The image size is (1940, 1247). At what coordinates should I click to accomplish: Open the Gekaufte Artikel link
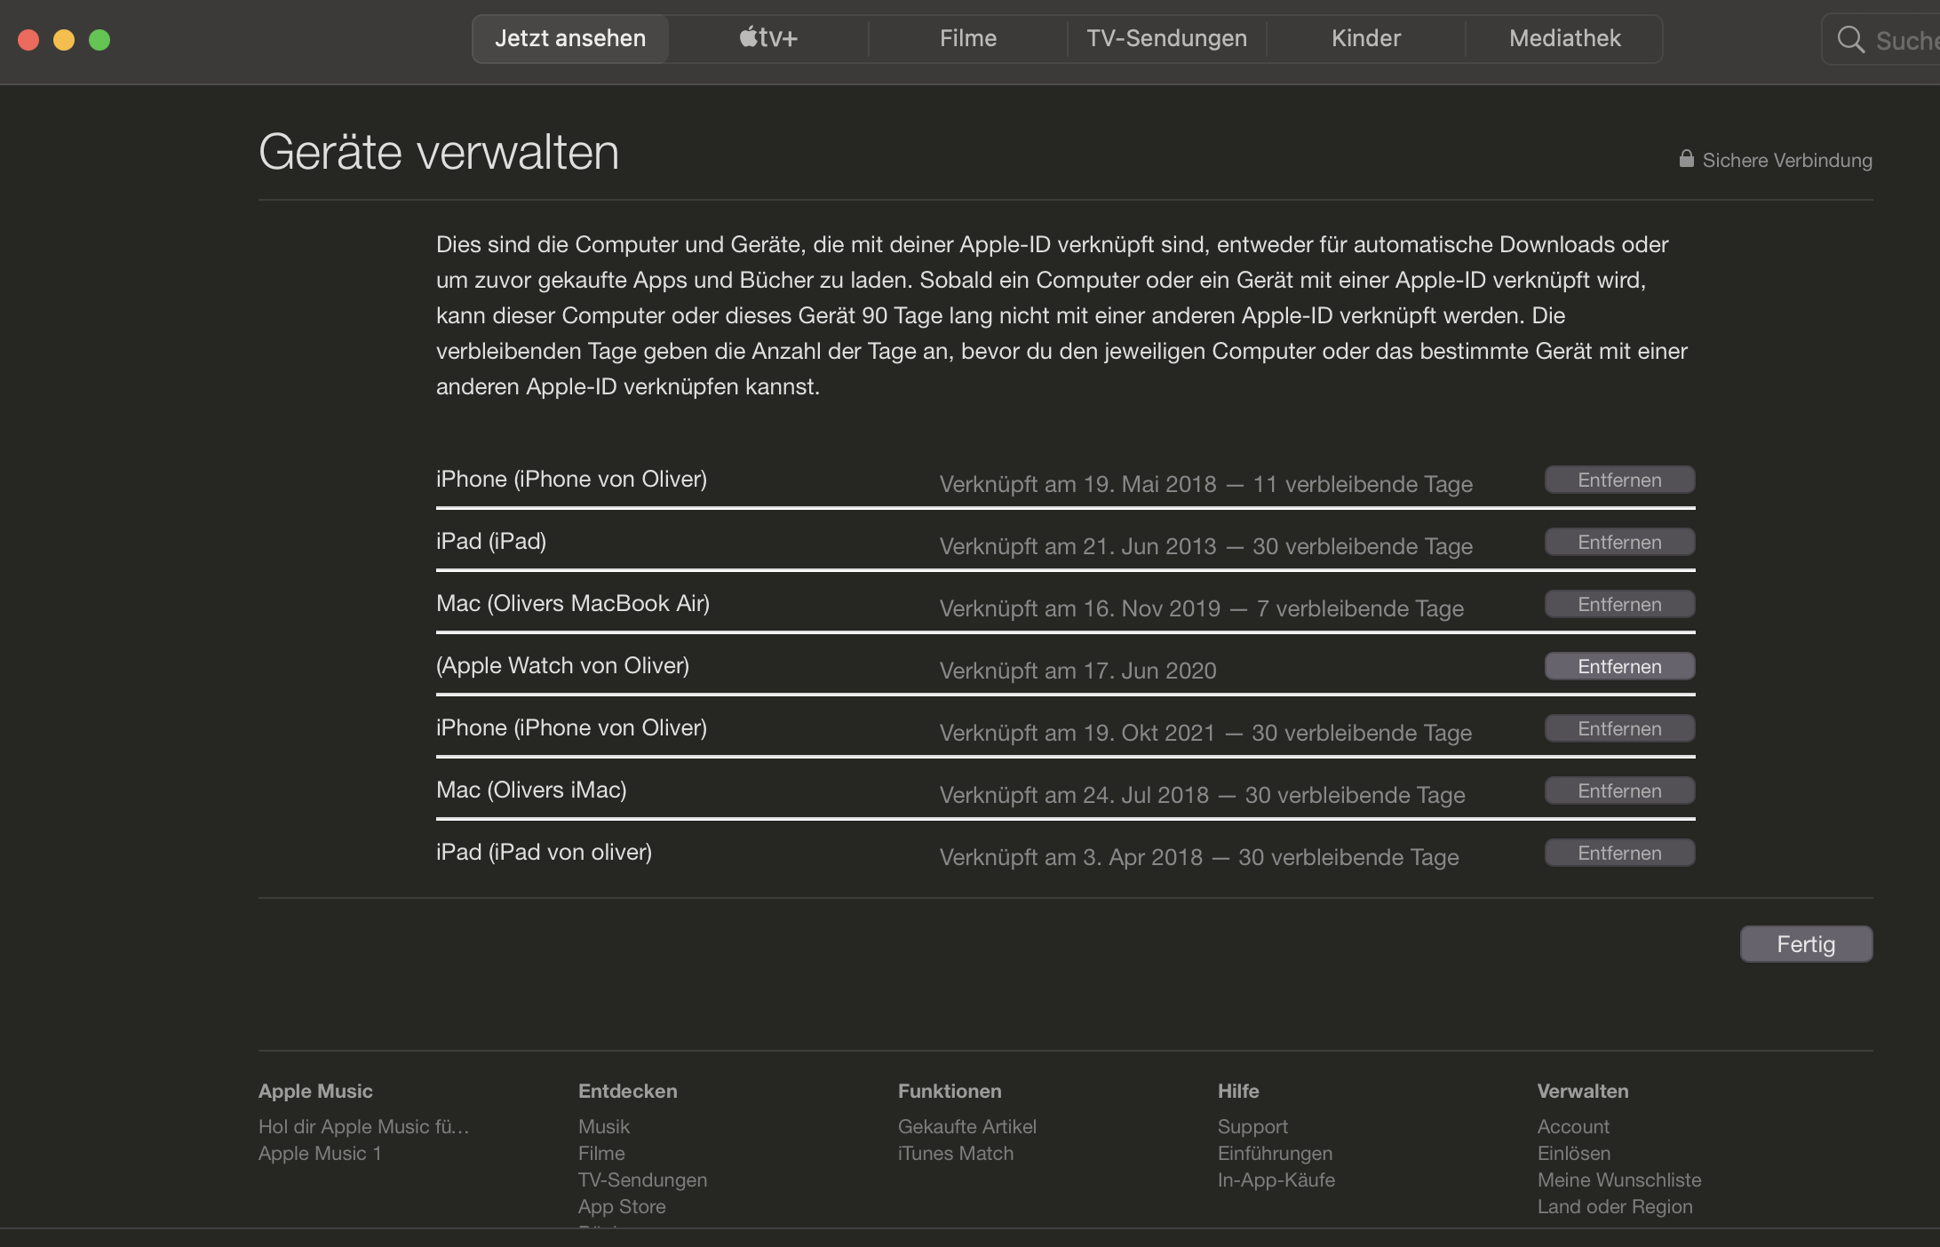point(966,1126)
